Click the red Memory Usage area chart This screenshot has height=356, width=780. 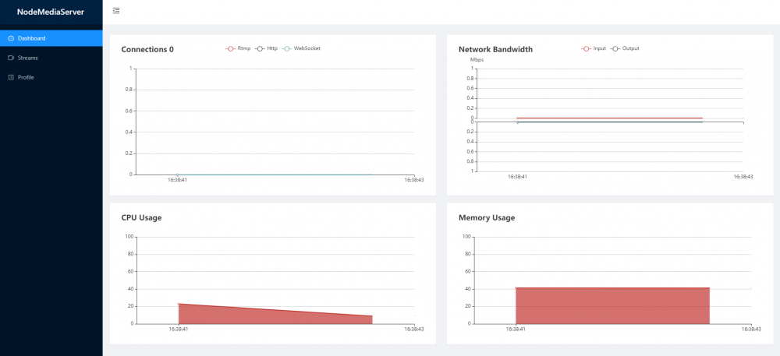pos(612,306)
